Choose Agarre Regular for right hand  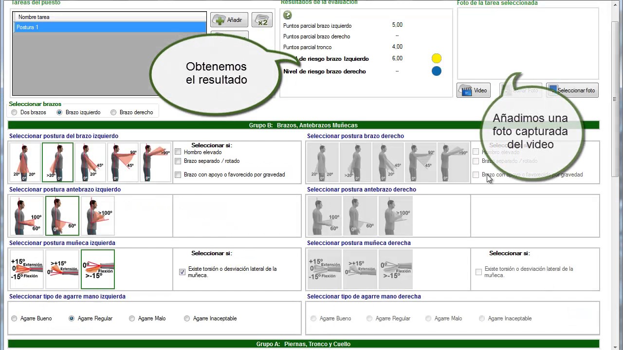click(x=369, y=318)
